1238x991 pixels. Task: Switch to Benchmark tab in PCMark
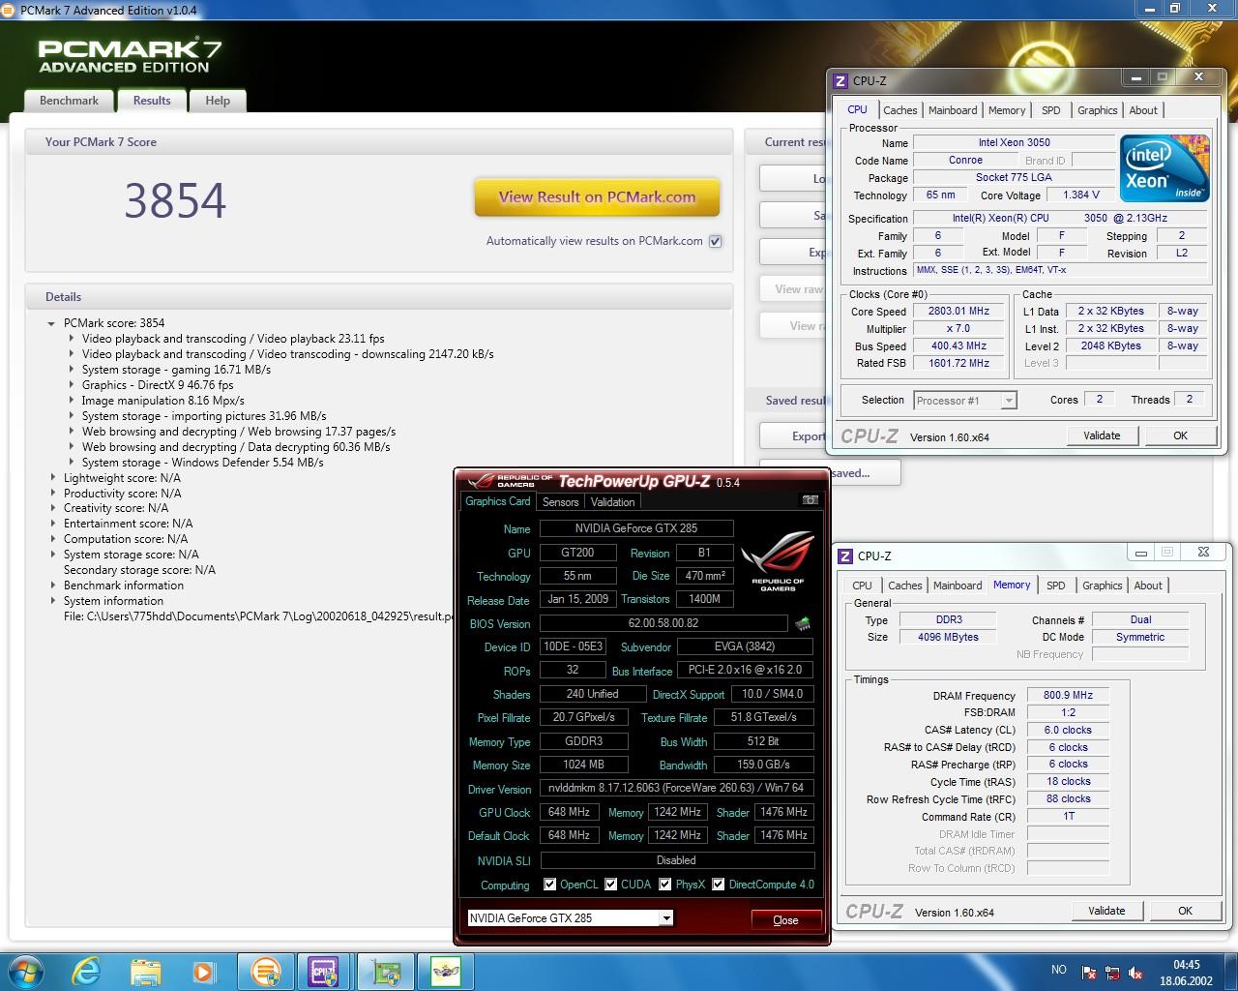click(x=69, y=101)
